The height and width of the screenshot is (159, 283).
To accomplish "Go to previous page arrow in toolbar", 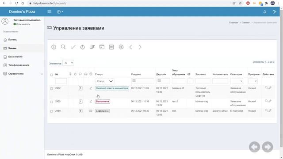I will (x=131, y=47).
